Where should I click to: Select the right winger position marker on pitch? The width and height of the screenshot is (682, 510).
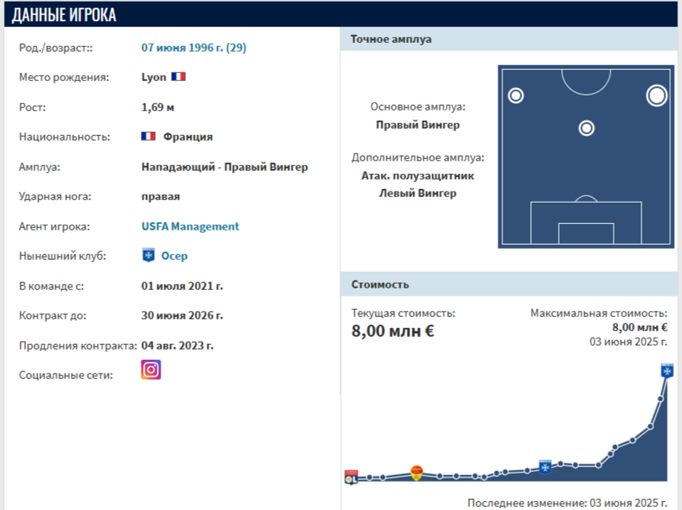[x=657, y=95]
